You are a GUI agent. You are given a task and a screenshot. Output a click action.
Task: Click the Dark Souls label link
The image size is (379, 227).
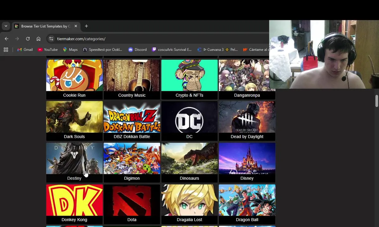pos(74,137)
